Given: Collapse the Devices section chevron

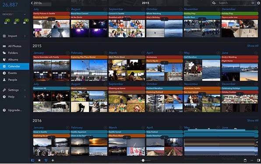Looking at the screenshot, I should click(25, 14).
